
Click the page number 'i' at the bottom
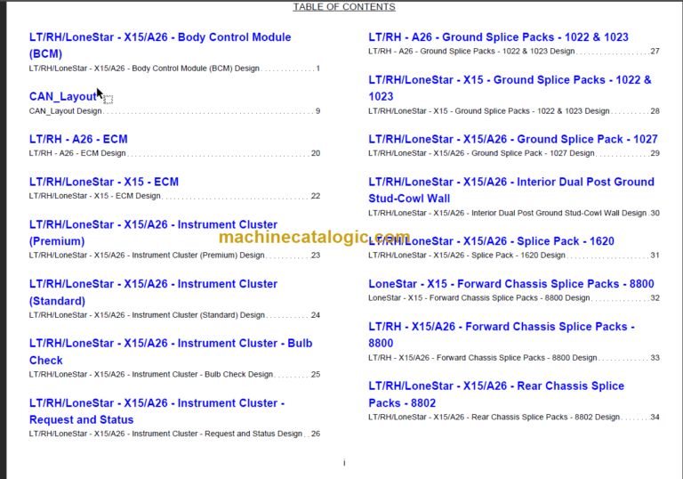(x=344, y=462)
